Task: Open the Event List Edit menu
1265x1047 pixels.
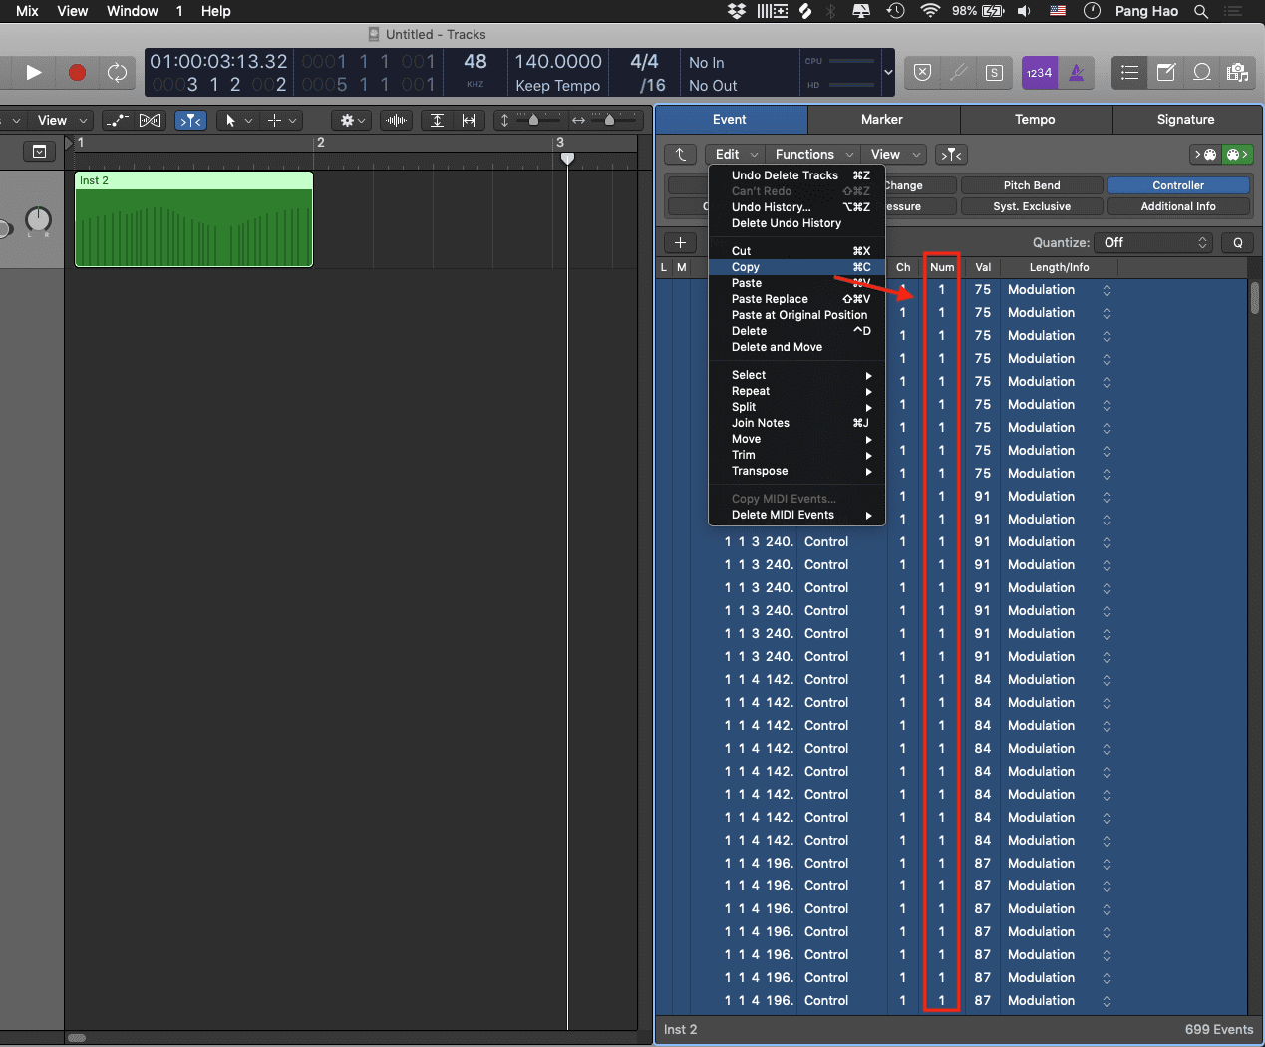Action: [736, 155]
